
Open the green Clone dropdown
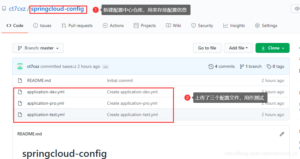point(272,48)
